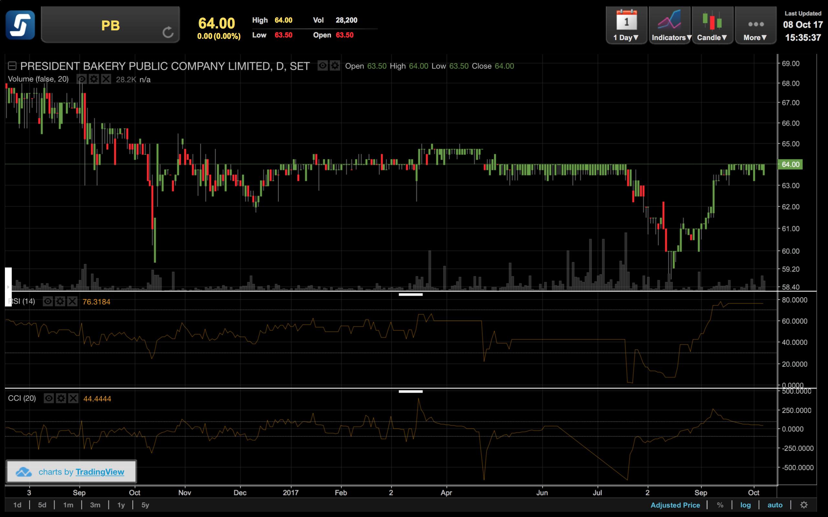This screenshot has height=517, width=828.
Task: Toggle the log scale option
Action: [746, 505]
